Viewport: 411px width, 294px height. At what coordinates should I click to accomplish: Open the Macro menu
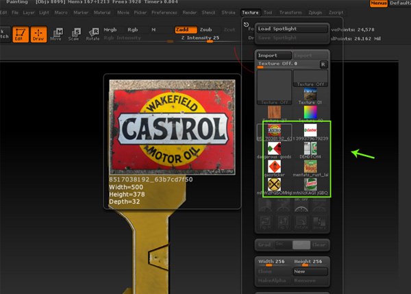pyautogui.click(x=61, y=12)
